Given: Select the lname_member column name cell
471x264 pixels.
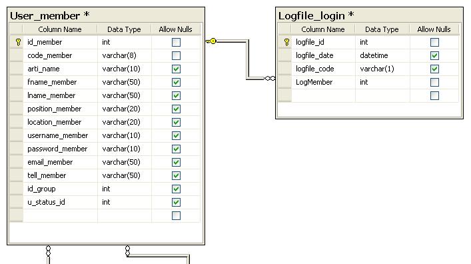Looking at the screenshot, I should point(60,95).
